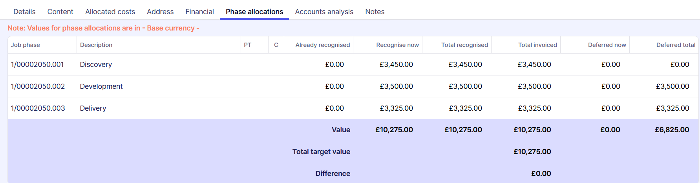Switch to the Content tab

[x=60, y=12]
